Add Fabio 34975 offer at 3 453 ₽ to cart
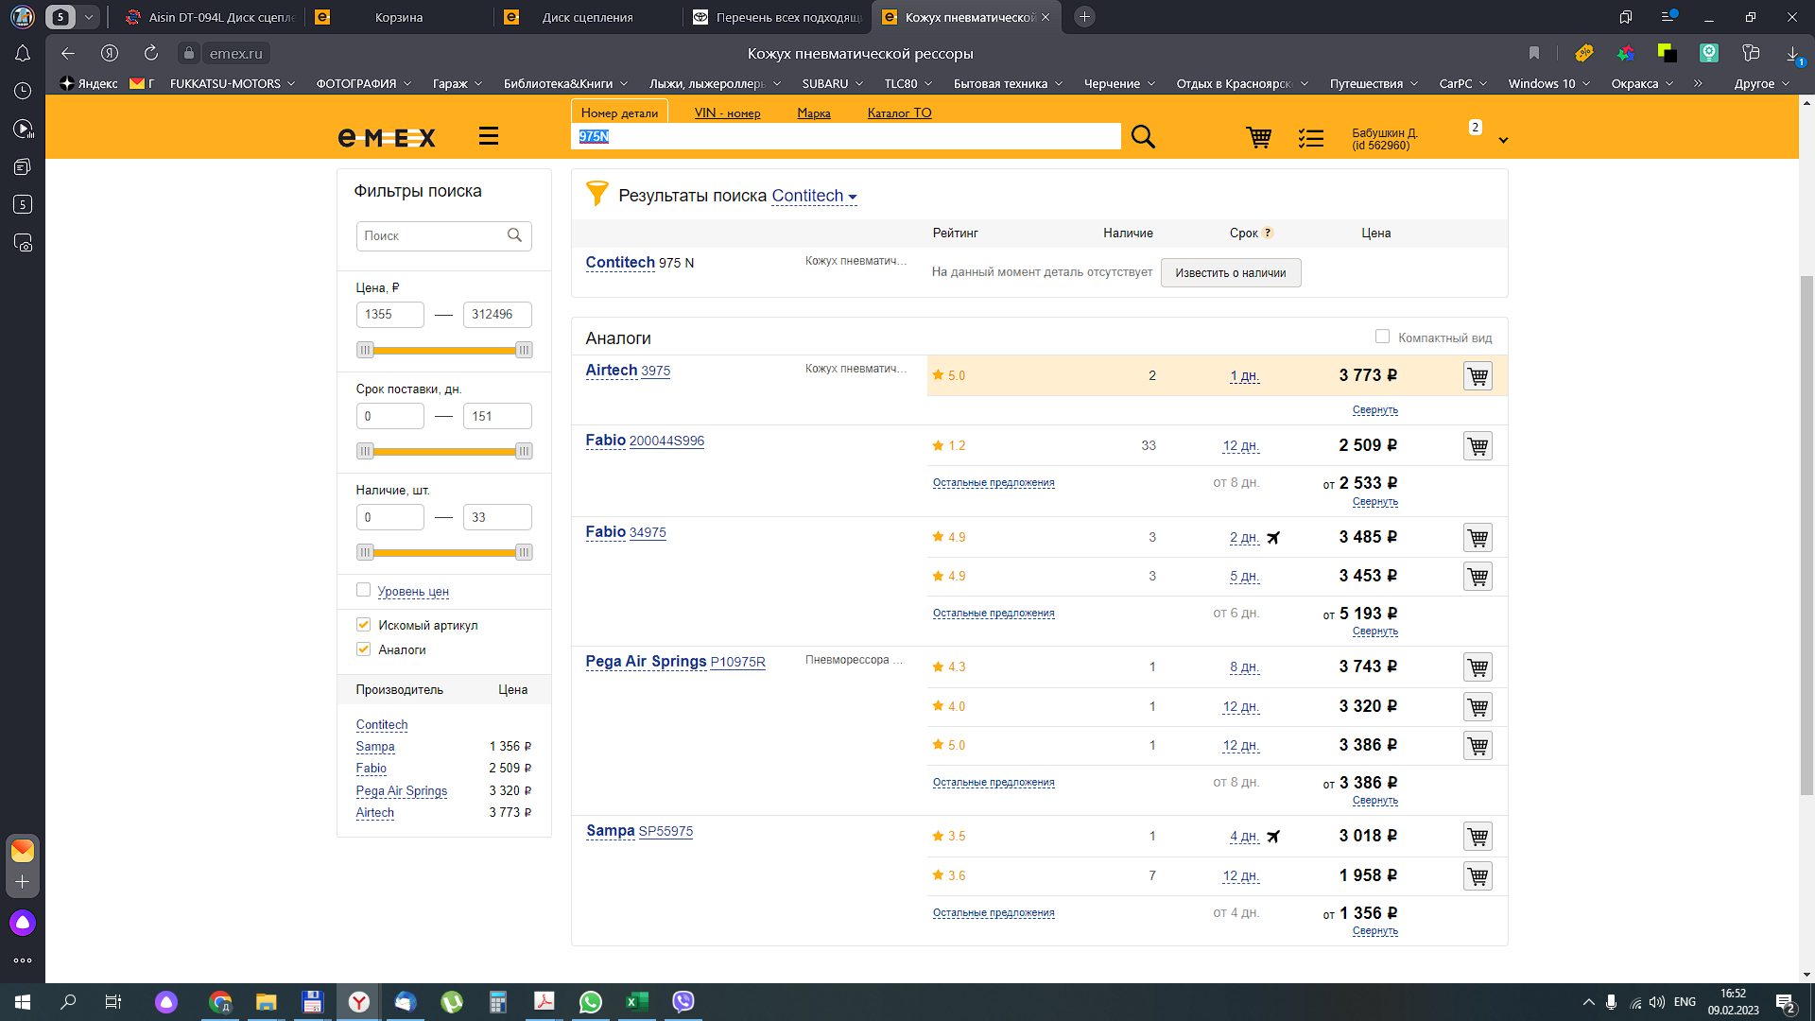Image resolution: width=1815 pixels, height=1021 pixels. click(1478, 577)
